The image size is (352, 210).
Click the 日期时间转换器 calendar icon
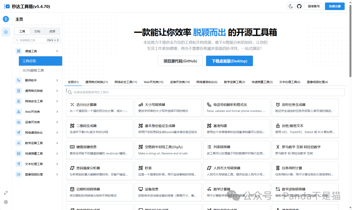72,189
